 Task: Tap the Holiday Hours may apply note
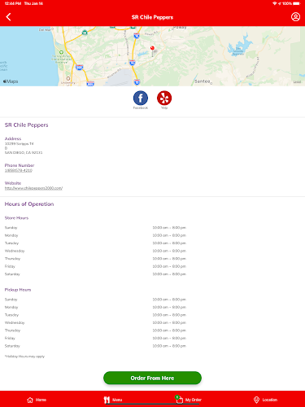pyautogui.click(x=24, y=357)
